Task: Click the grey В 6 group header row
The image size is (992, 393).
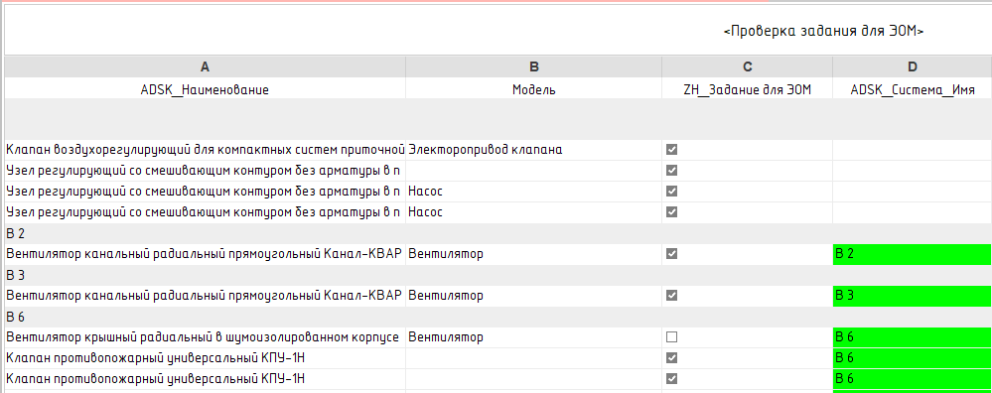Action: pos(497,318)
